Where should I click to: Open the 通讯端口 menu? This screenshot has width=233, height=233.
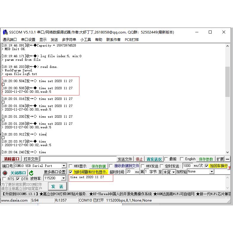coord(10,40)
